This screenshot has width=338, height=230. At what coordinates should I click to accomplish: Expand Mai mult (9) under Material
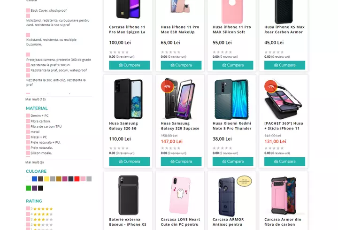(x=34, y=162)
